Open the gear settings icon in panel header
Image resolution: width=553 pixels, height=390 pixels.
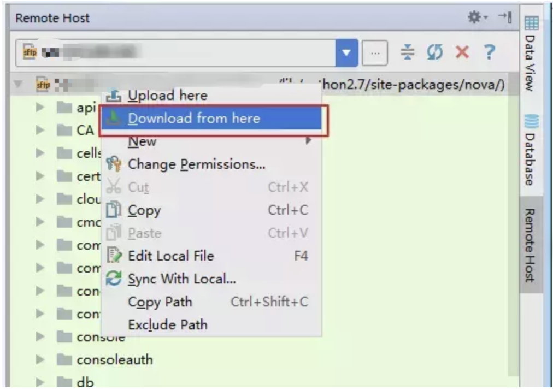[474, 18]
